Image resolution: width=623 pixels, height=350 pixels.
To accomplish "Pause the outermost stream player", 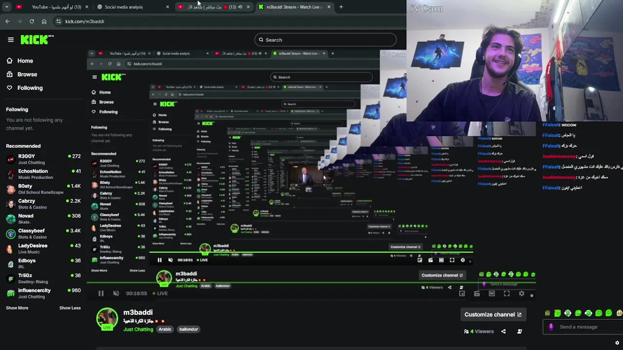I will 101,294.
